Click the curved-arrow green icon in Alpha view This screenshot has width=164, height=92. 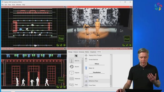coord(58,45)
